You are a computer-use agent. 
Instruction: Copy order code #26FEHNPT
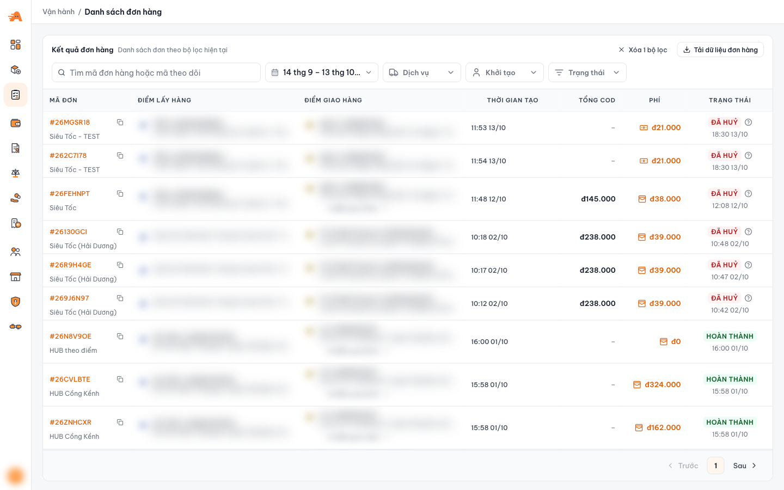tap(120, 194)
